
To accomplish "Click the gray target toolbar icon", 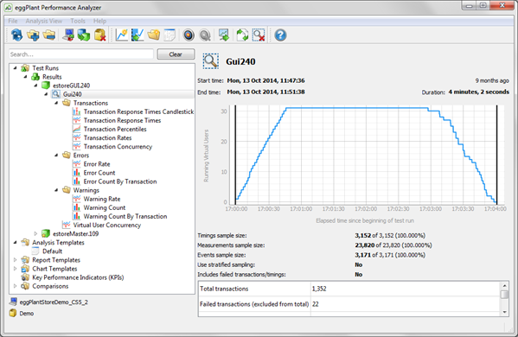I will click(205, 35).
